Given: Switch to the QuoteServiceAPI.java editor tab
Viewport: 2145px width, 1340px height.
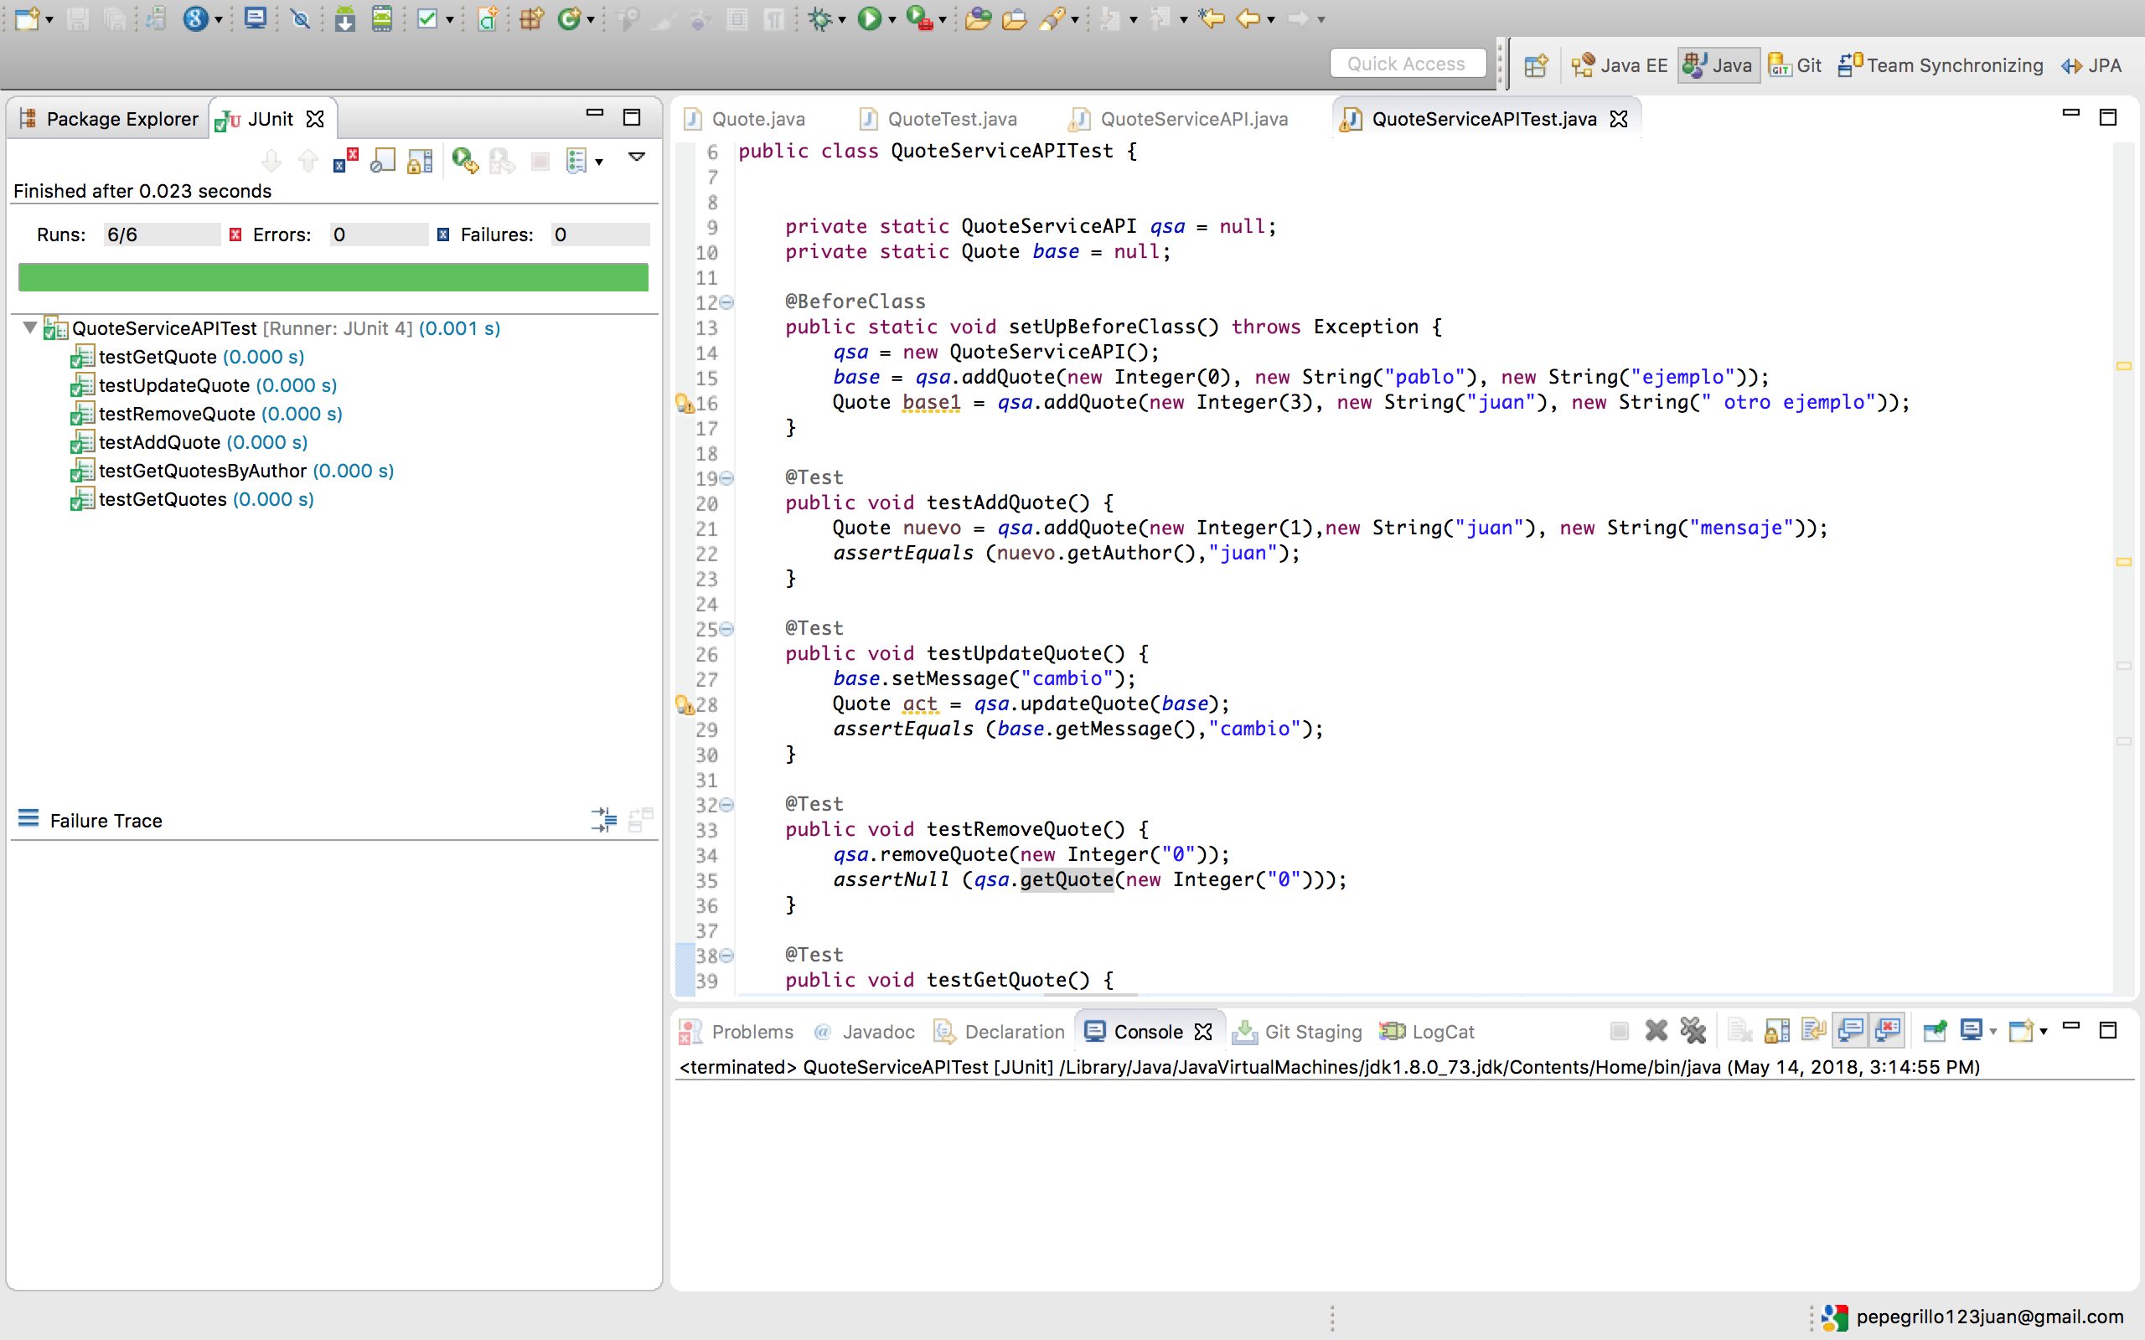Looking at the screenshot, I should (1193, 119).
